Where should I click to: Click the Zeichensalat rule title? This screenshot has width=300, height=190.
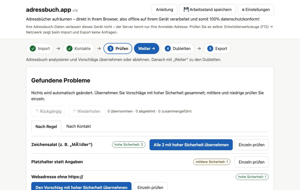pos(62,144)
